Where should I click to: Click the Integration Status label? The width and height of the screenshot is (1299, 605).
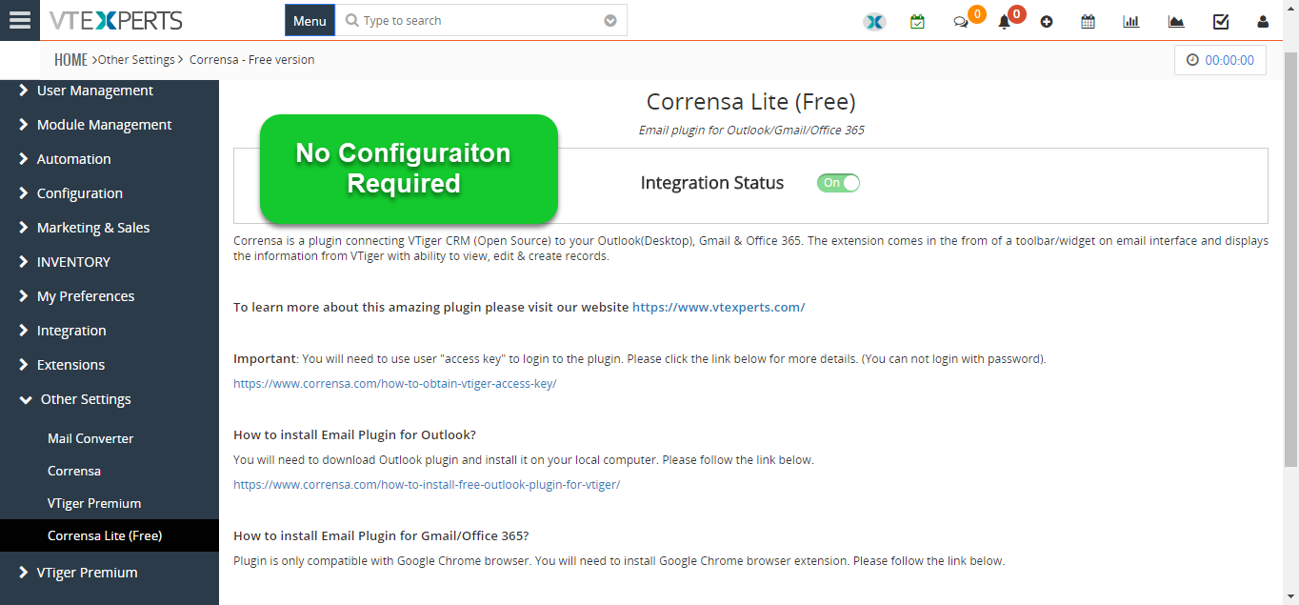pos(712,183)
